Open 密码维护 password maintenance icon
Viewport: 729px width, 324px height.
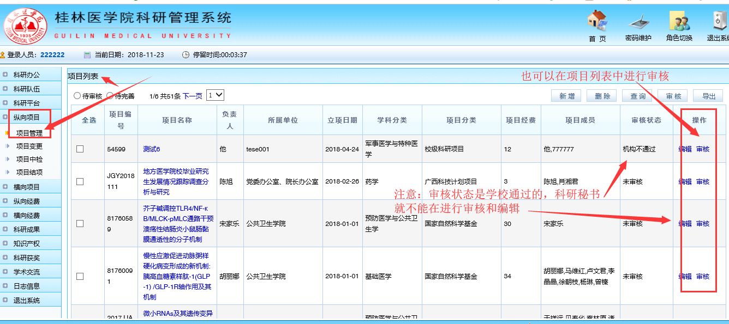(x=638, y=22)
